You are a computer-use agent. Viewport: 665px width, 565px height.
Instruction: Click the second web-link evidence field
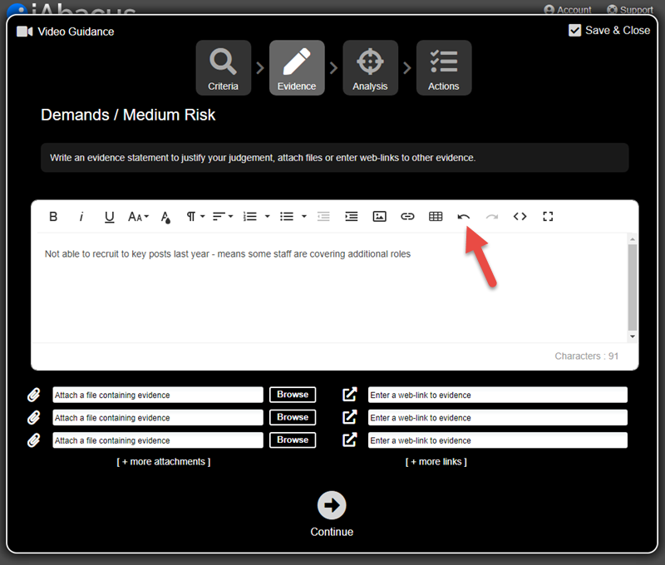click(497, 417)
